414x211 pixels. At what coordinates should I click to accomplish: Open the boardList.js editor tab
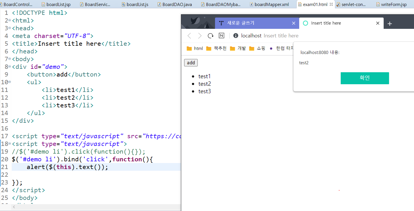pyautogui.click(x=135, y=5)
